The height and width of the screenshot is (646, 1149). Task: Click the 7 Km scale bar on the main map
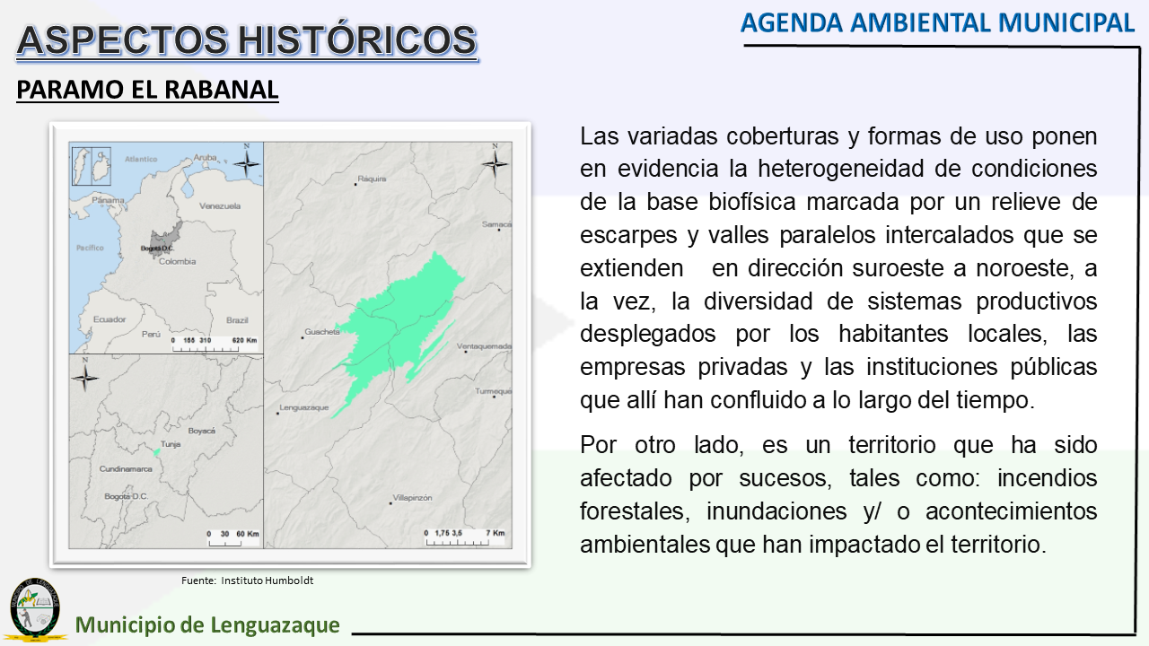[x=464, y=537]
